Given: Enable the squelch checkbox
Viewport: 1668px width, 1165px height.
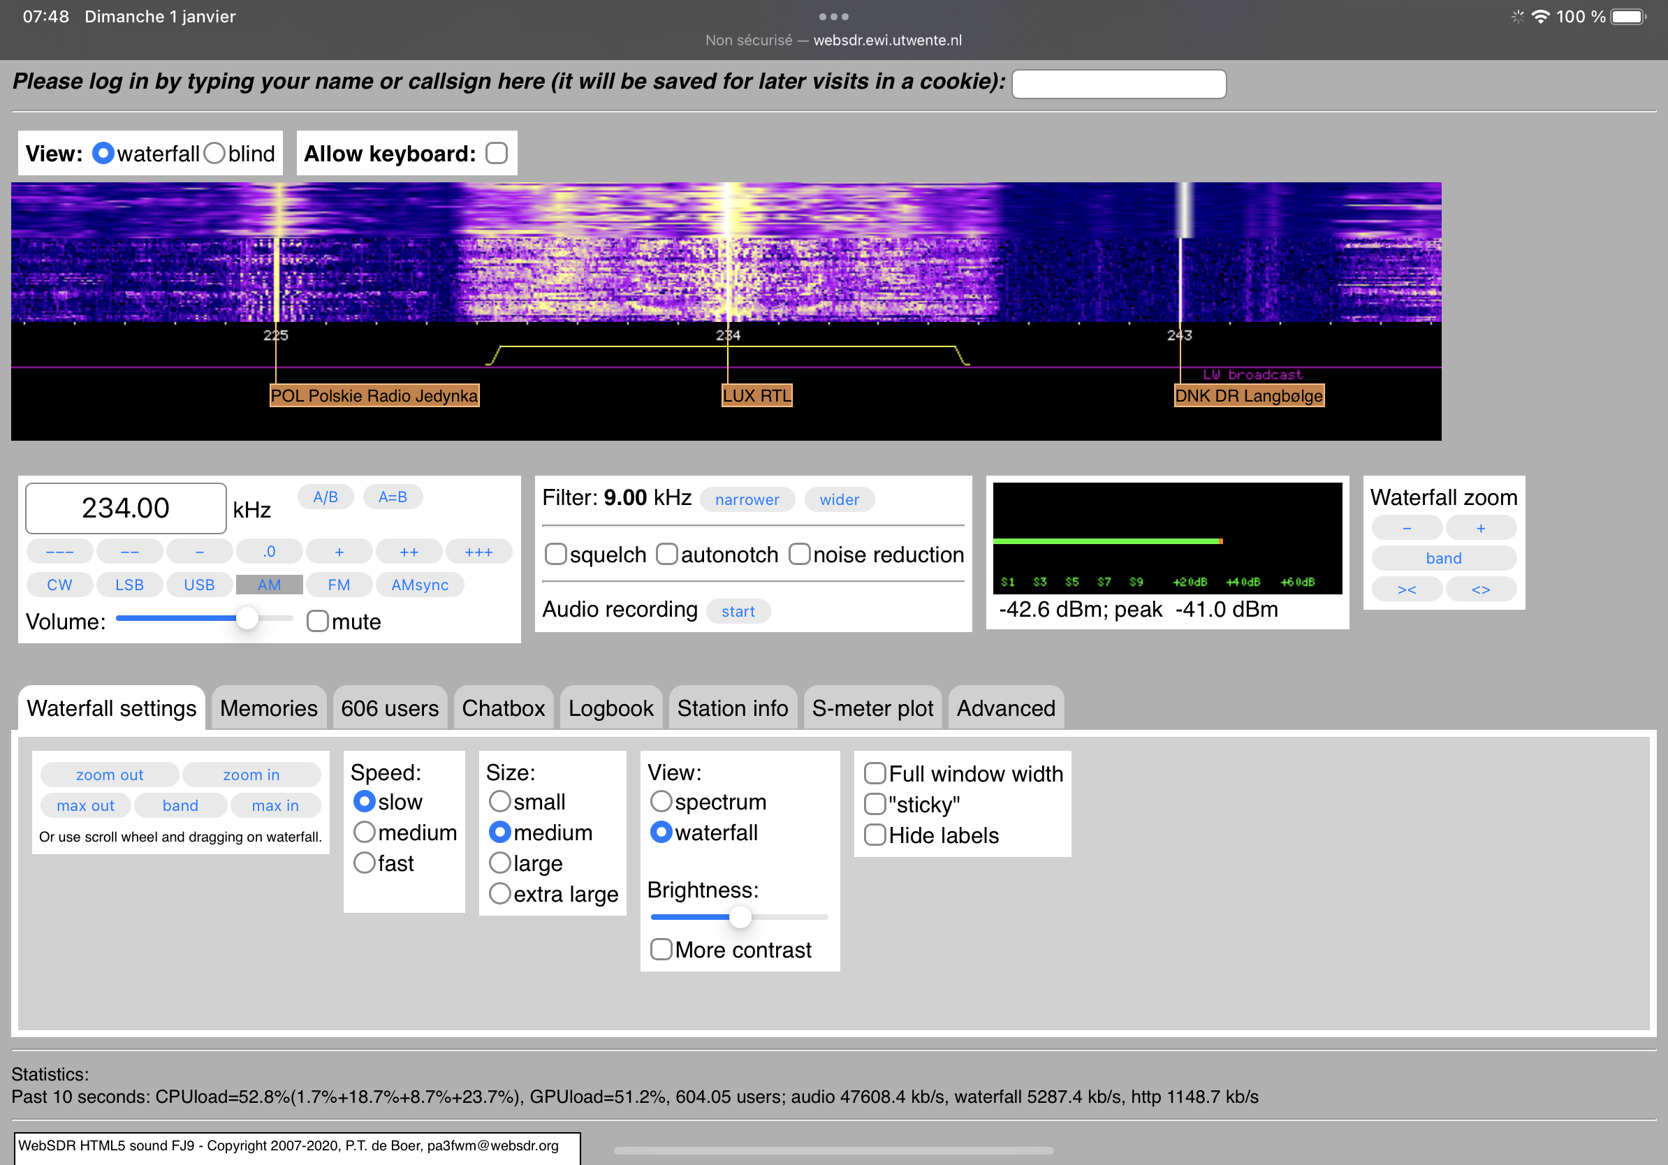Looking at the screenshot, I should point(556,554).
